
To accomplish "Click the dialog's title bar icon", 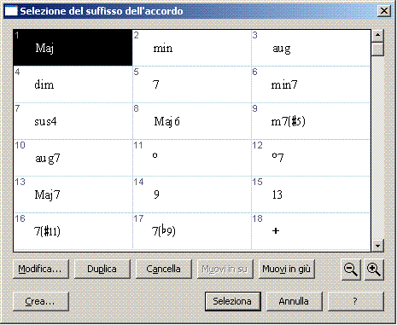I will click(11, 11).
